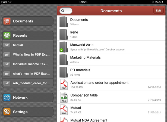Screen dimensions: 167x122
Task: Open the Documents folder icon with 3 items
Action: tap(64, 22)
